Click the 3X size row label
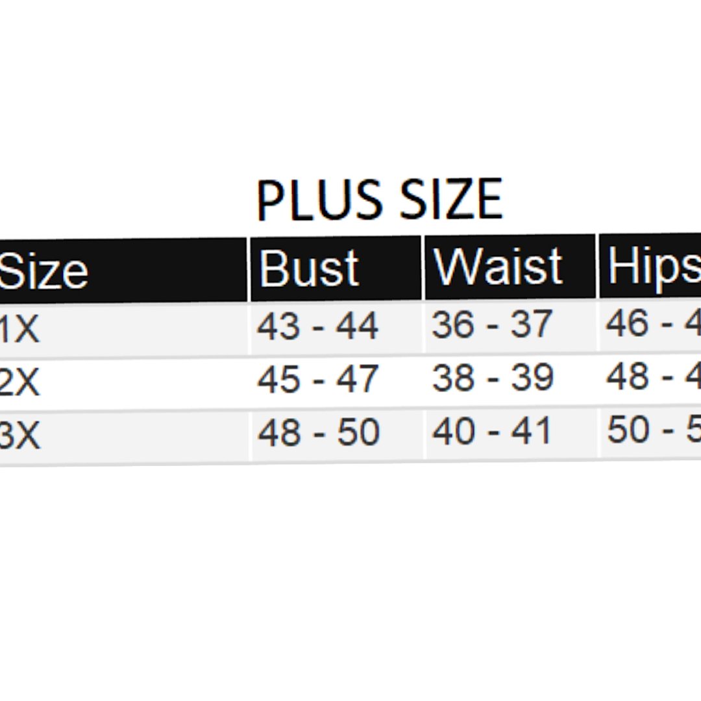 (19, 437)
